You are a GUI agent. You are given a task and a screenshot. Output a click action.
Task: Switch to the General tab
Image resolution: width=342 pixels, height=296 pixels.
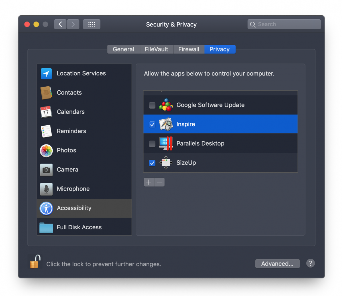coord(123,49)
